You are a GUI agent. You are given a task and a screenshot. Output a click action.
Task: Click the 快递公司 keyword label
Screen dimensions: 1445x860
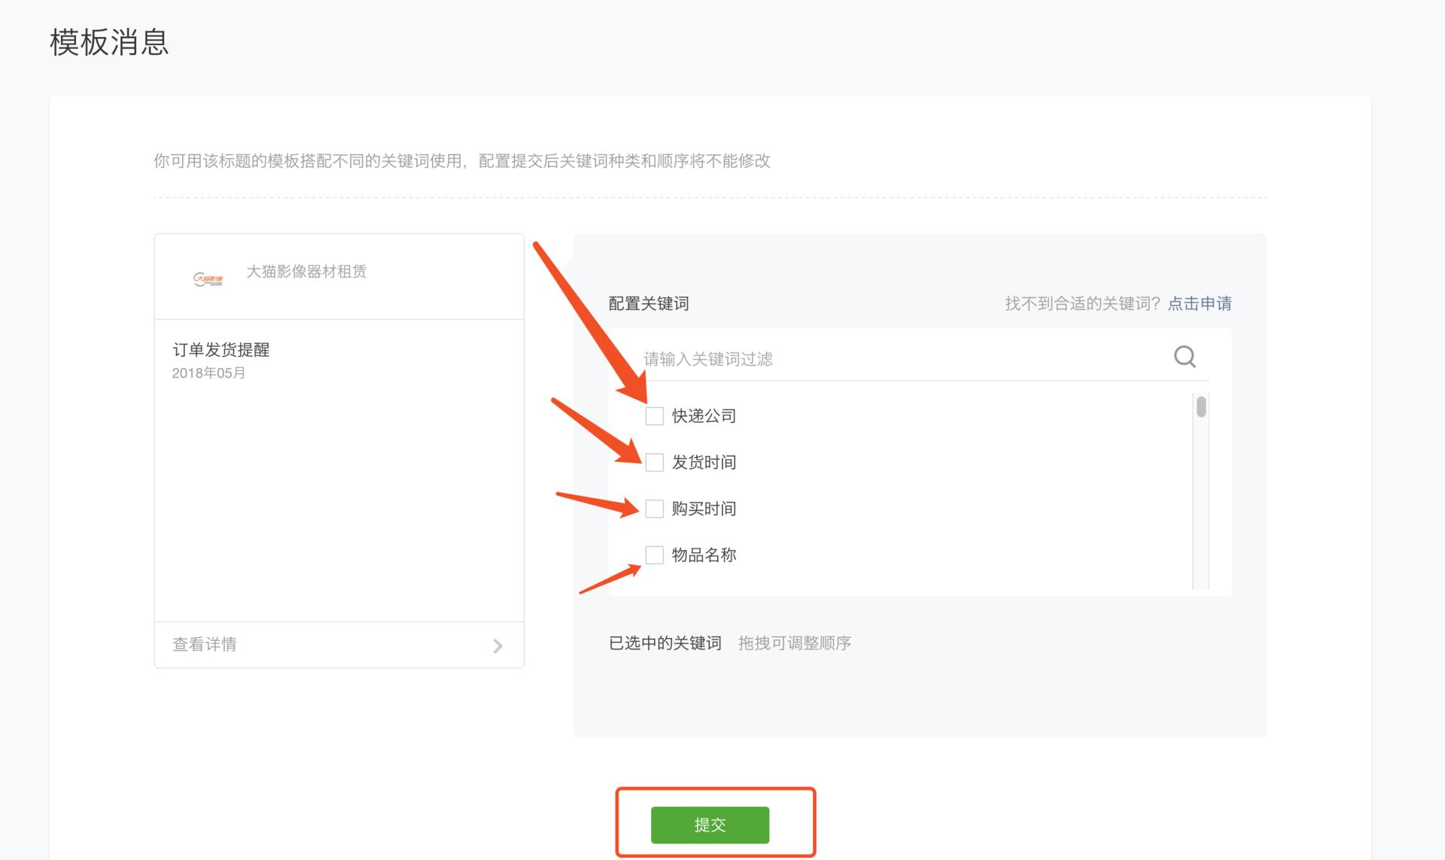point(703,415)
